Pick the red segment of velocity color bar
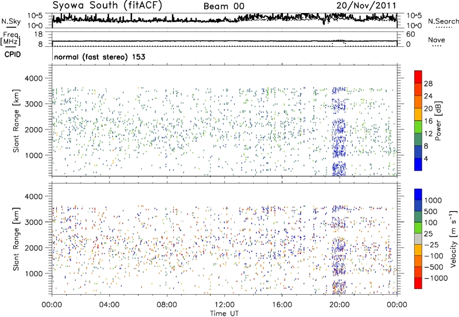459x317 pixels. click(418, 283)
